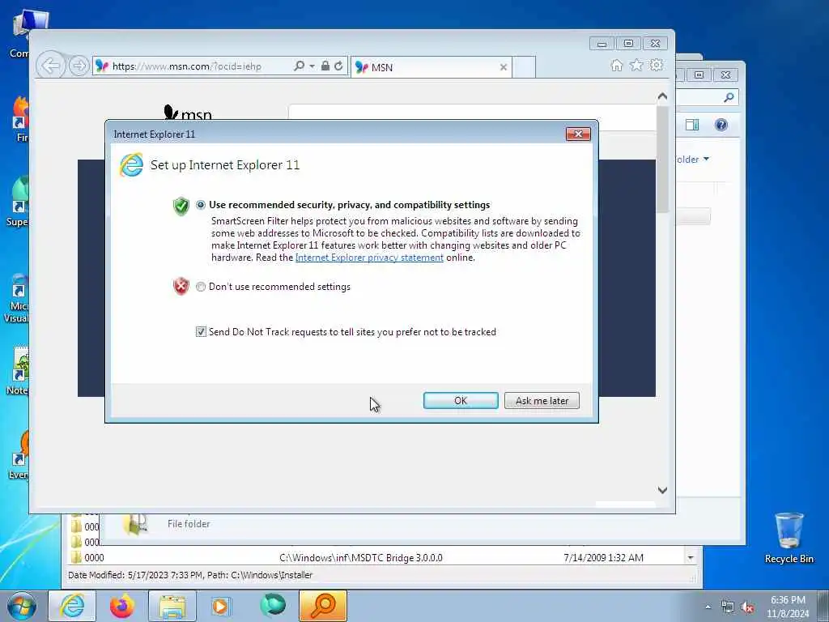
Task: Select Don't use recommended settings radio
Action: [x=201, y=287]
